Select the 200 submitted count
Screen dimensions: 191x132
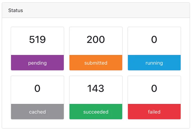pyautogui.click(x=96, y=39)
